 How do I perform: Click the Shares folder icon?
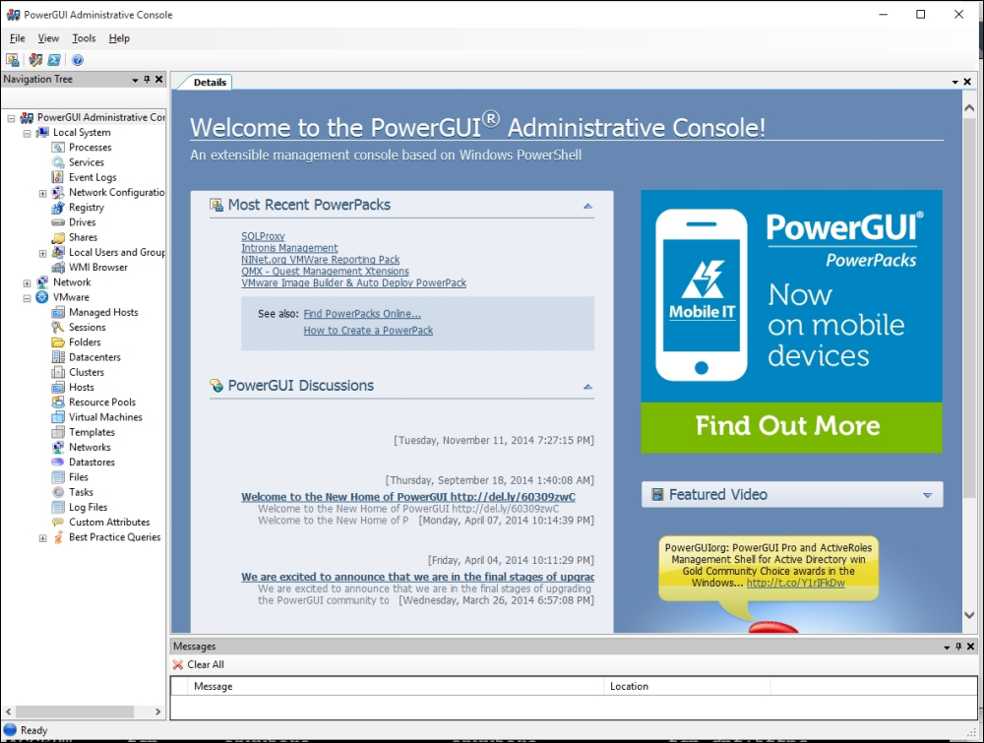tap(58, 238)
